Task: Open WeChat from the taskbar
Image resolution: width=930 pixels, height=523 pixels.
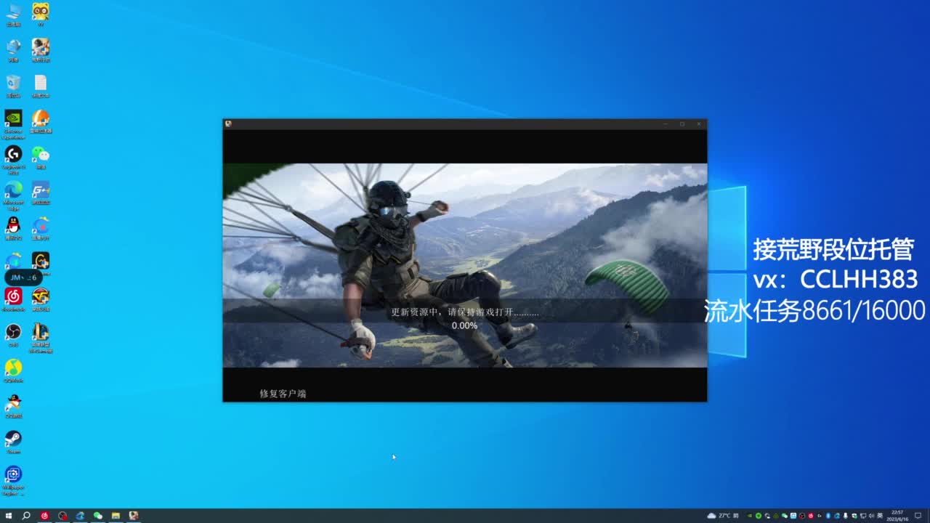Action: click(97, 516)
